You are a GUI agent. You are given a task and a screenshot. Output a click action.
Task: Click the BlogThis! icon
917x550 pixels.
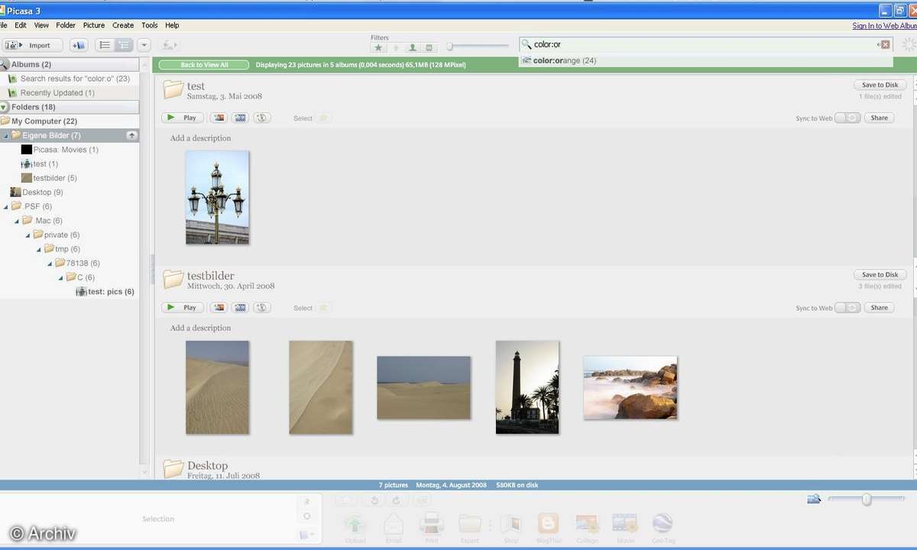pos(548,527)
